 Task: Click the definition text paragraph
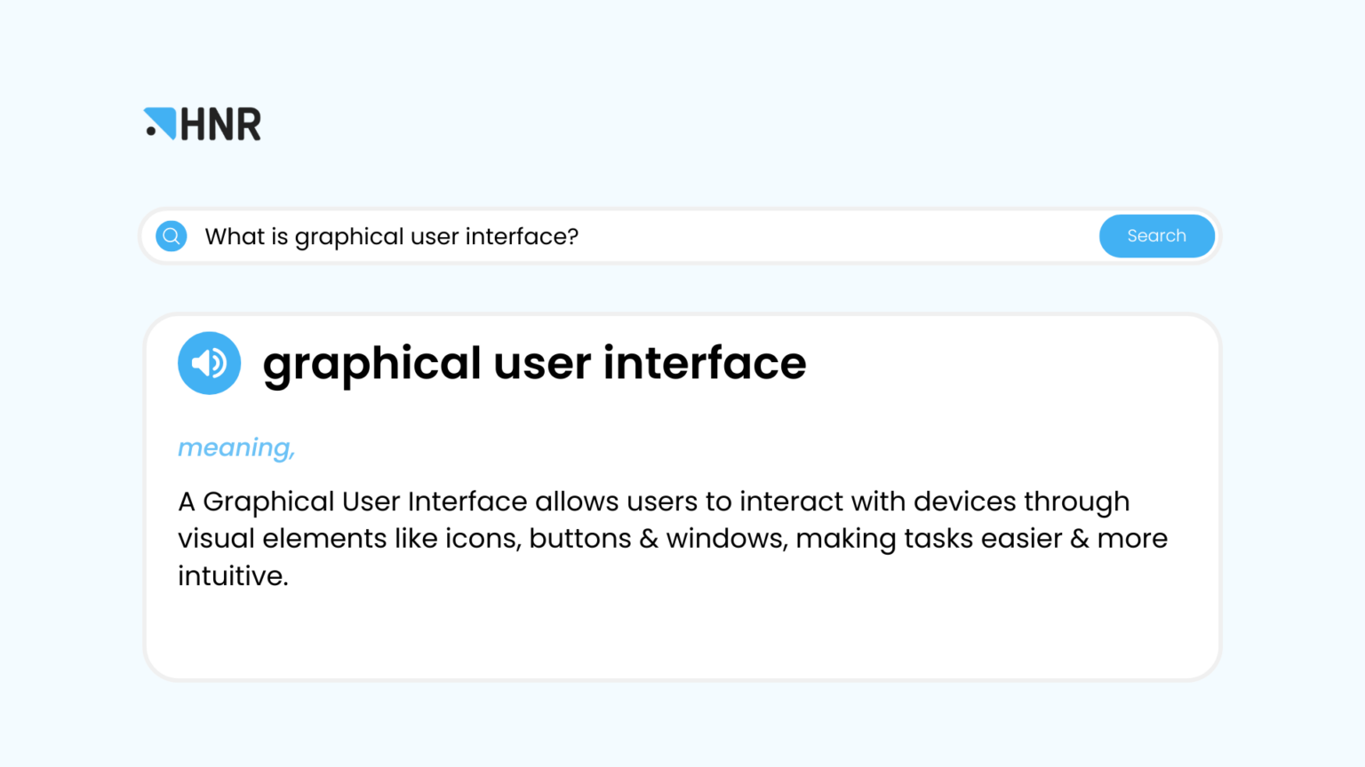click(x=673, y=538)
